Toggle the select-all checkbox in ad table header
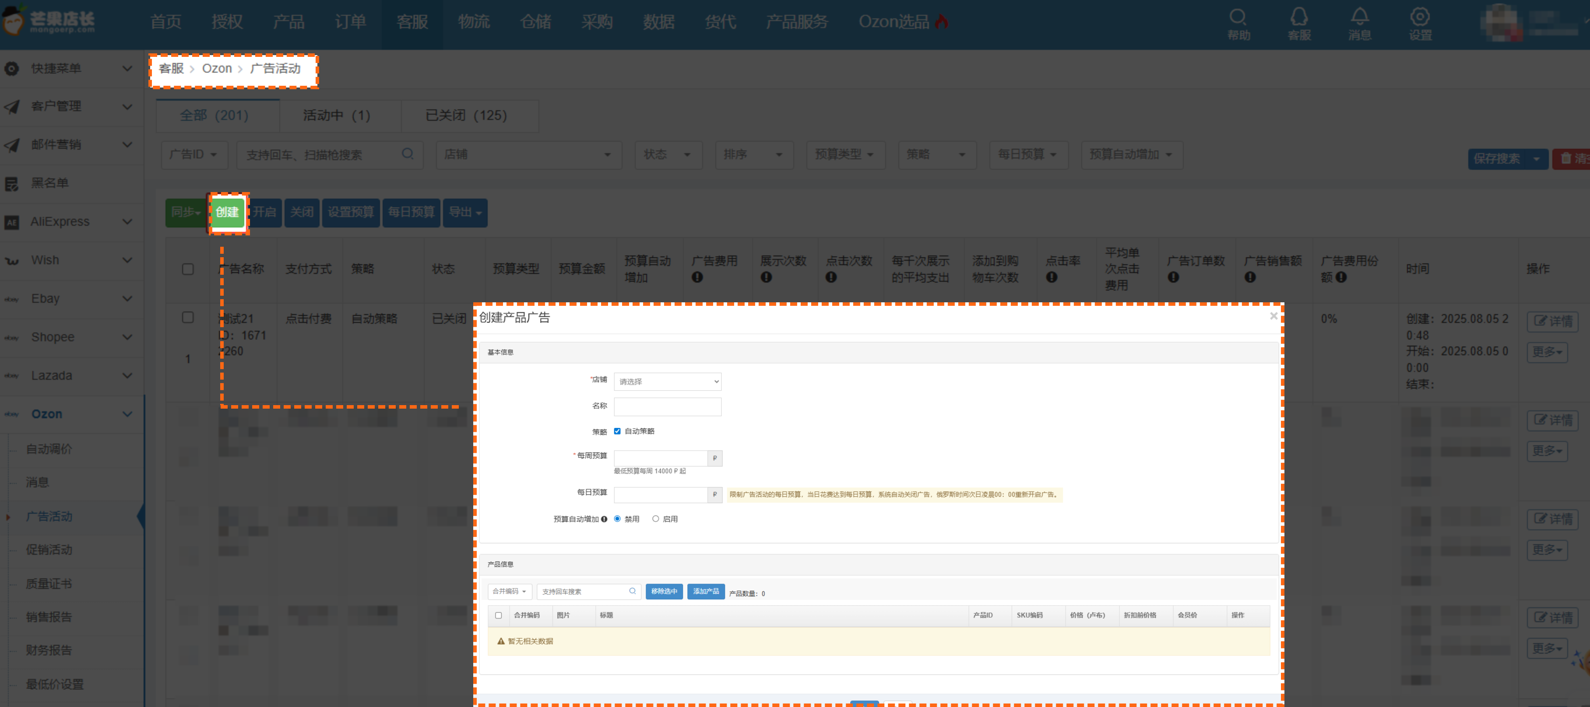 [x=188, y=269]
